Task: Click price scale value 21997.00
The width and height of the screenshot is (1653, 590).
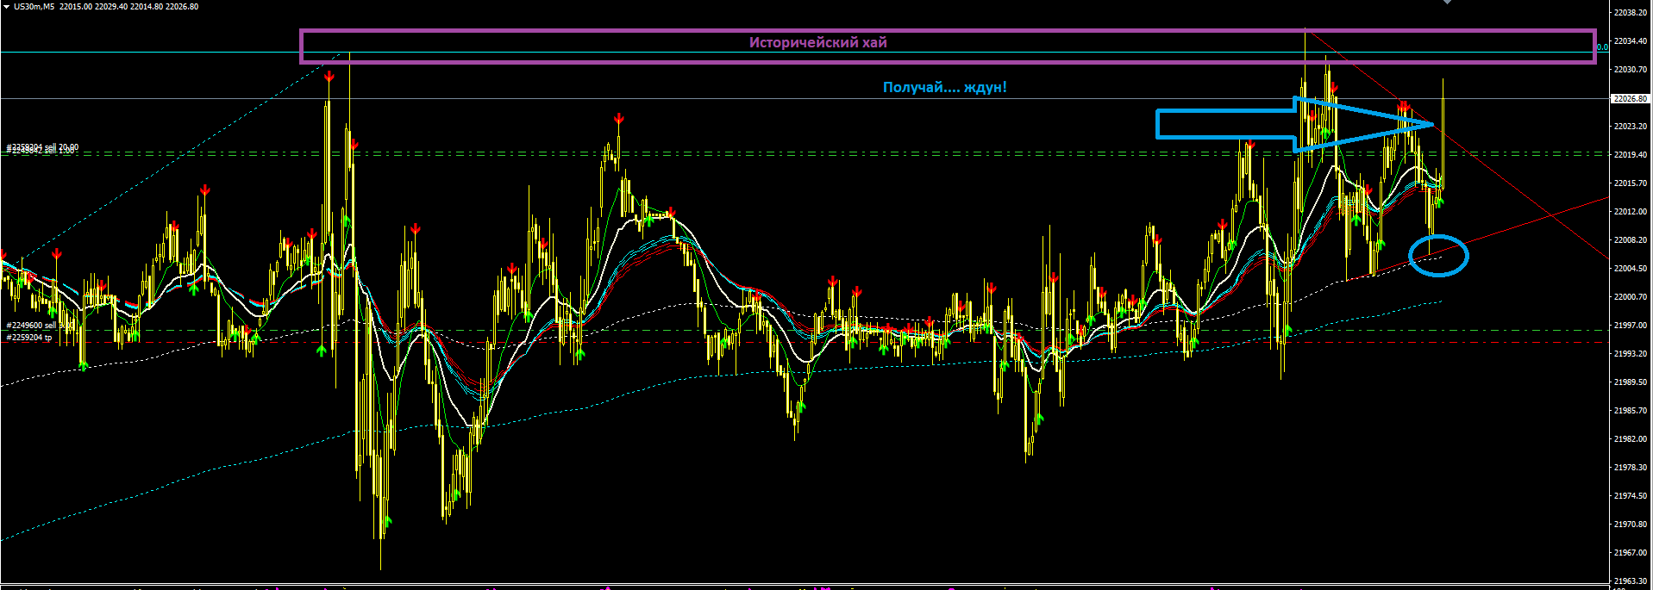Action: pos(1630,325)
